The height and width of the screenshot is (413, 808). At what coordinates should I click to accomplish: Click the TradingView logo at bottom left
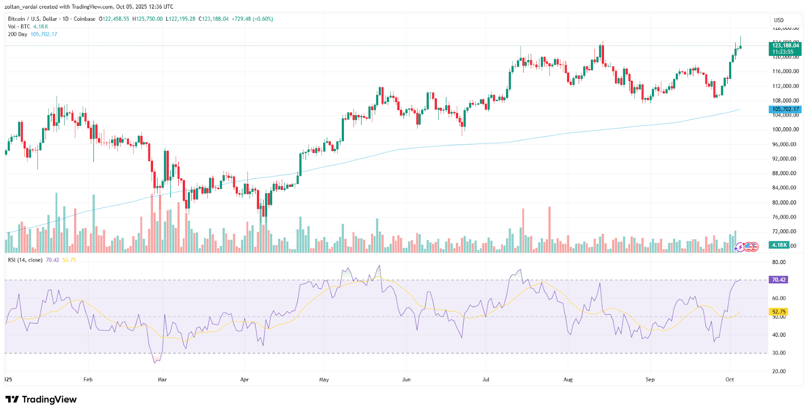pos(41,399)
